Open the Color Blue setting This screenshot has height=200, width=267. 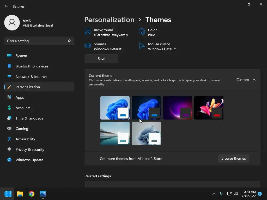click(148, 32)
